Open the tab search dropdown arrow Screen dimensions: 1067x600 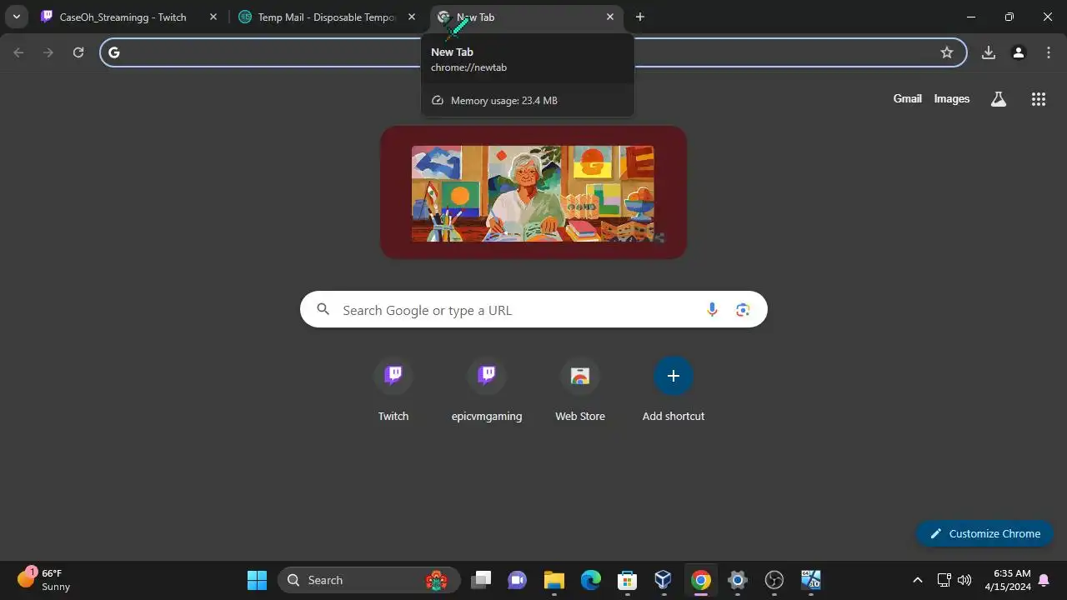(16, 17)
